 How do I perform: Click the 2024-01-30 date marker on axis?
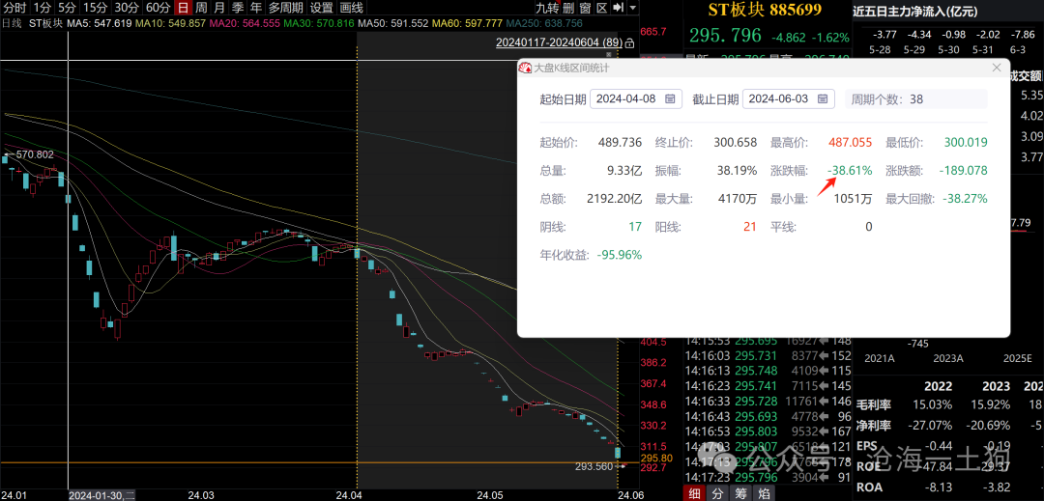click(101, 495)
